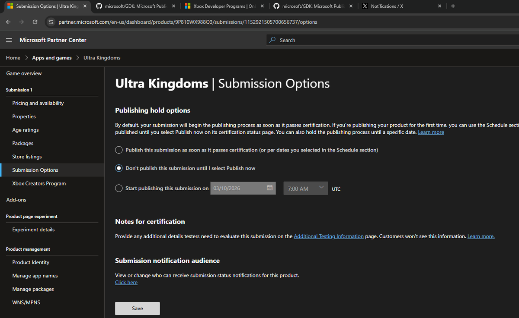Click Learn more link under Publishing hold options
This screenshot has height=318, width=519.
pyautogui.click(x=431, y=132)
